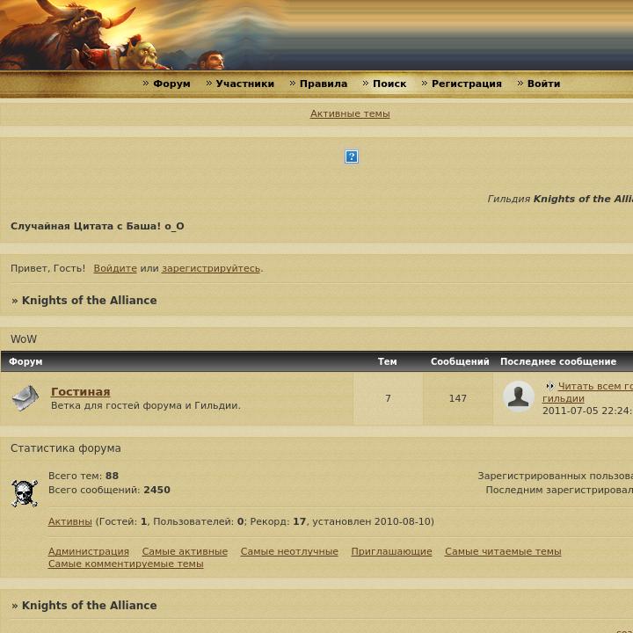633x633 pixels.
Task: Click the 2011-07-05 last post date
Action: click(x=587, y=411)
